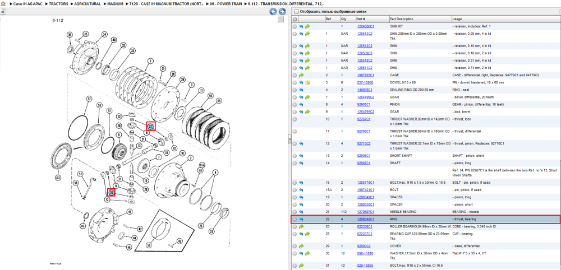The width and height of the screenshot is (561, 270).
Task: Click plus icon in RING 1289348C1 row
Action: [x=295, y=219]
